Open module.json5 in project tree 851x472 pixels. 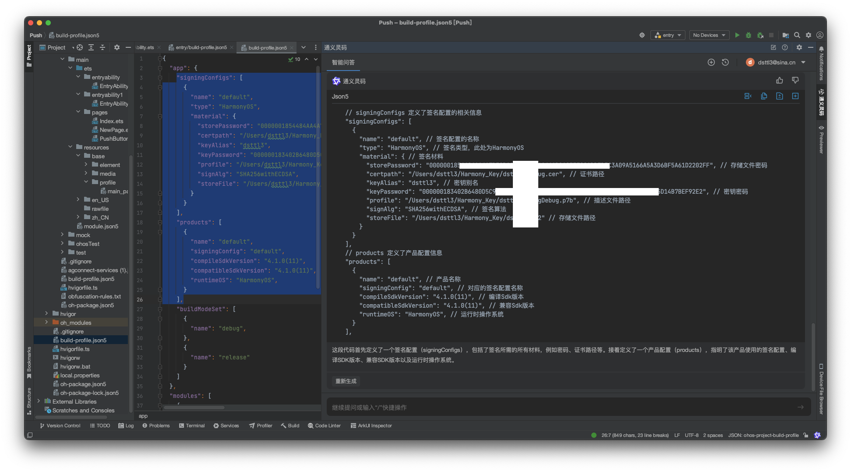[98, 226]
